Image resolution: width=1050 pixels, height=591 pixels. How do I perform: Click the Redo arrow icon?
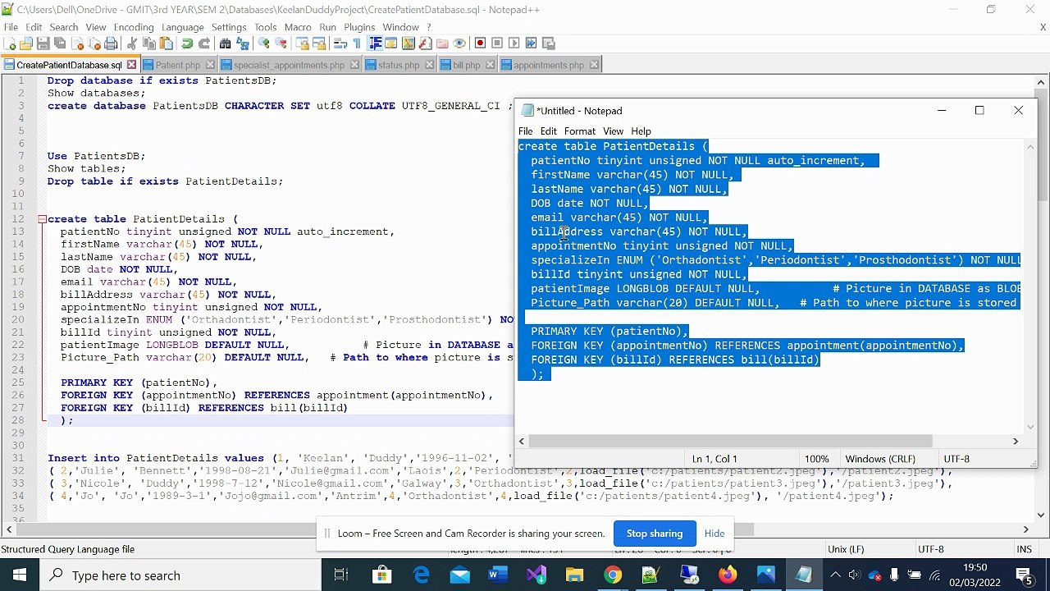click(204, 44)
